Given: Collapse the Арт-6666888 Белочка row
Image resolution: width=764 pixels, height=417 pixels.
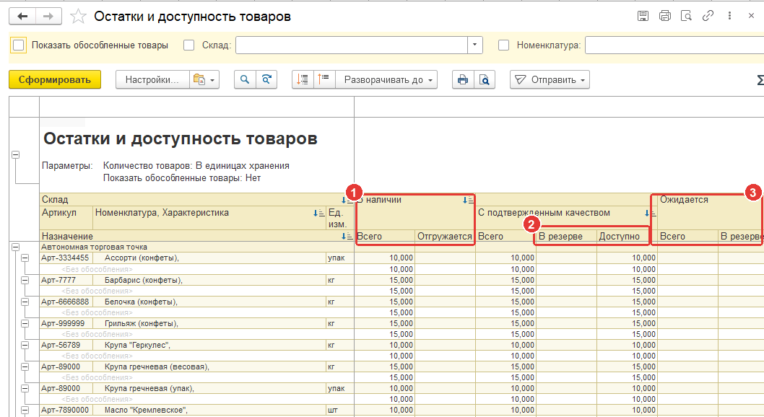Looking at the screenshot, I should coord(25,302).
